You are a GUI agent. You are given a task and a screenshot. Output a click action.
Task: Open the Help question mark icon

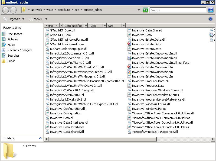coord(211,19)
